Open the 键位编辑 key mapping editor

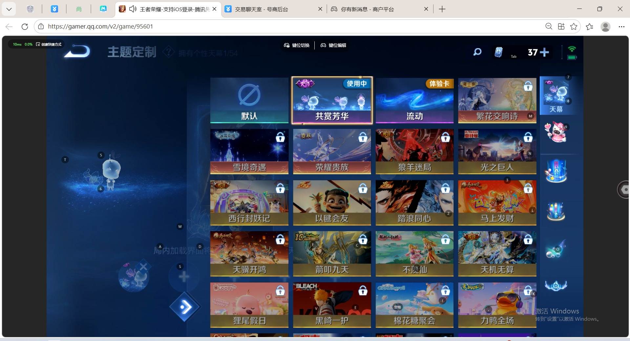(333, 45)
